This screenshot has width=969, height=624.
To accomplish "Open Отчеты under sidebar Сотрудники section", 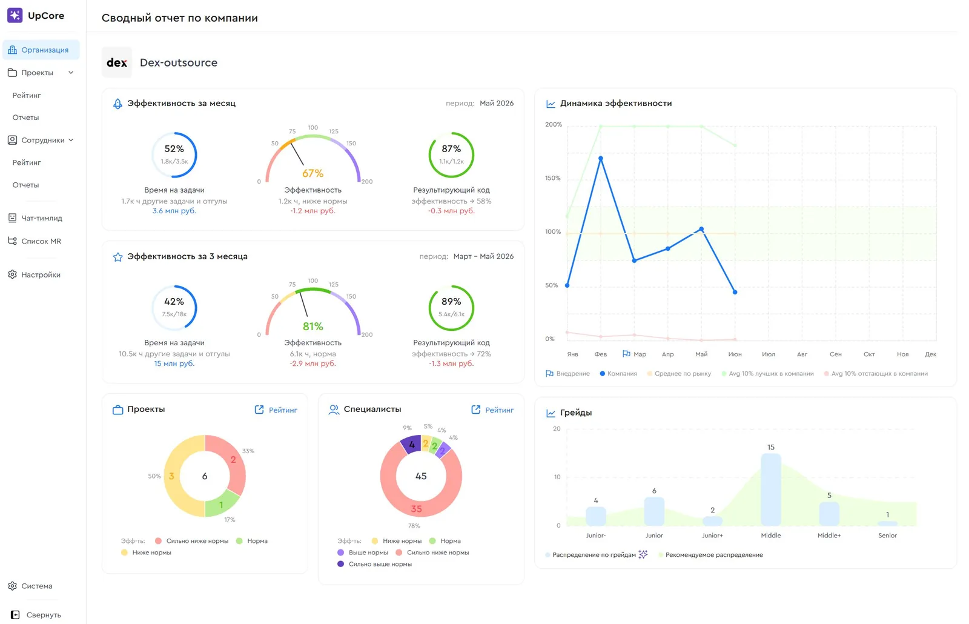I will (25, 185).
